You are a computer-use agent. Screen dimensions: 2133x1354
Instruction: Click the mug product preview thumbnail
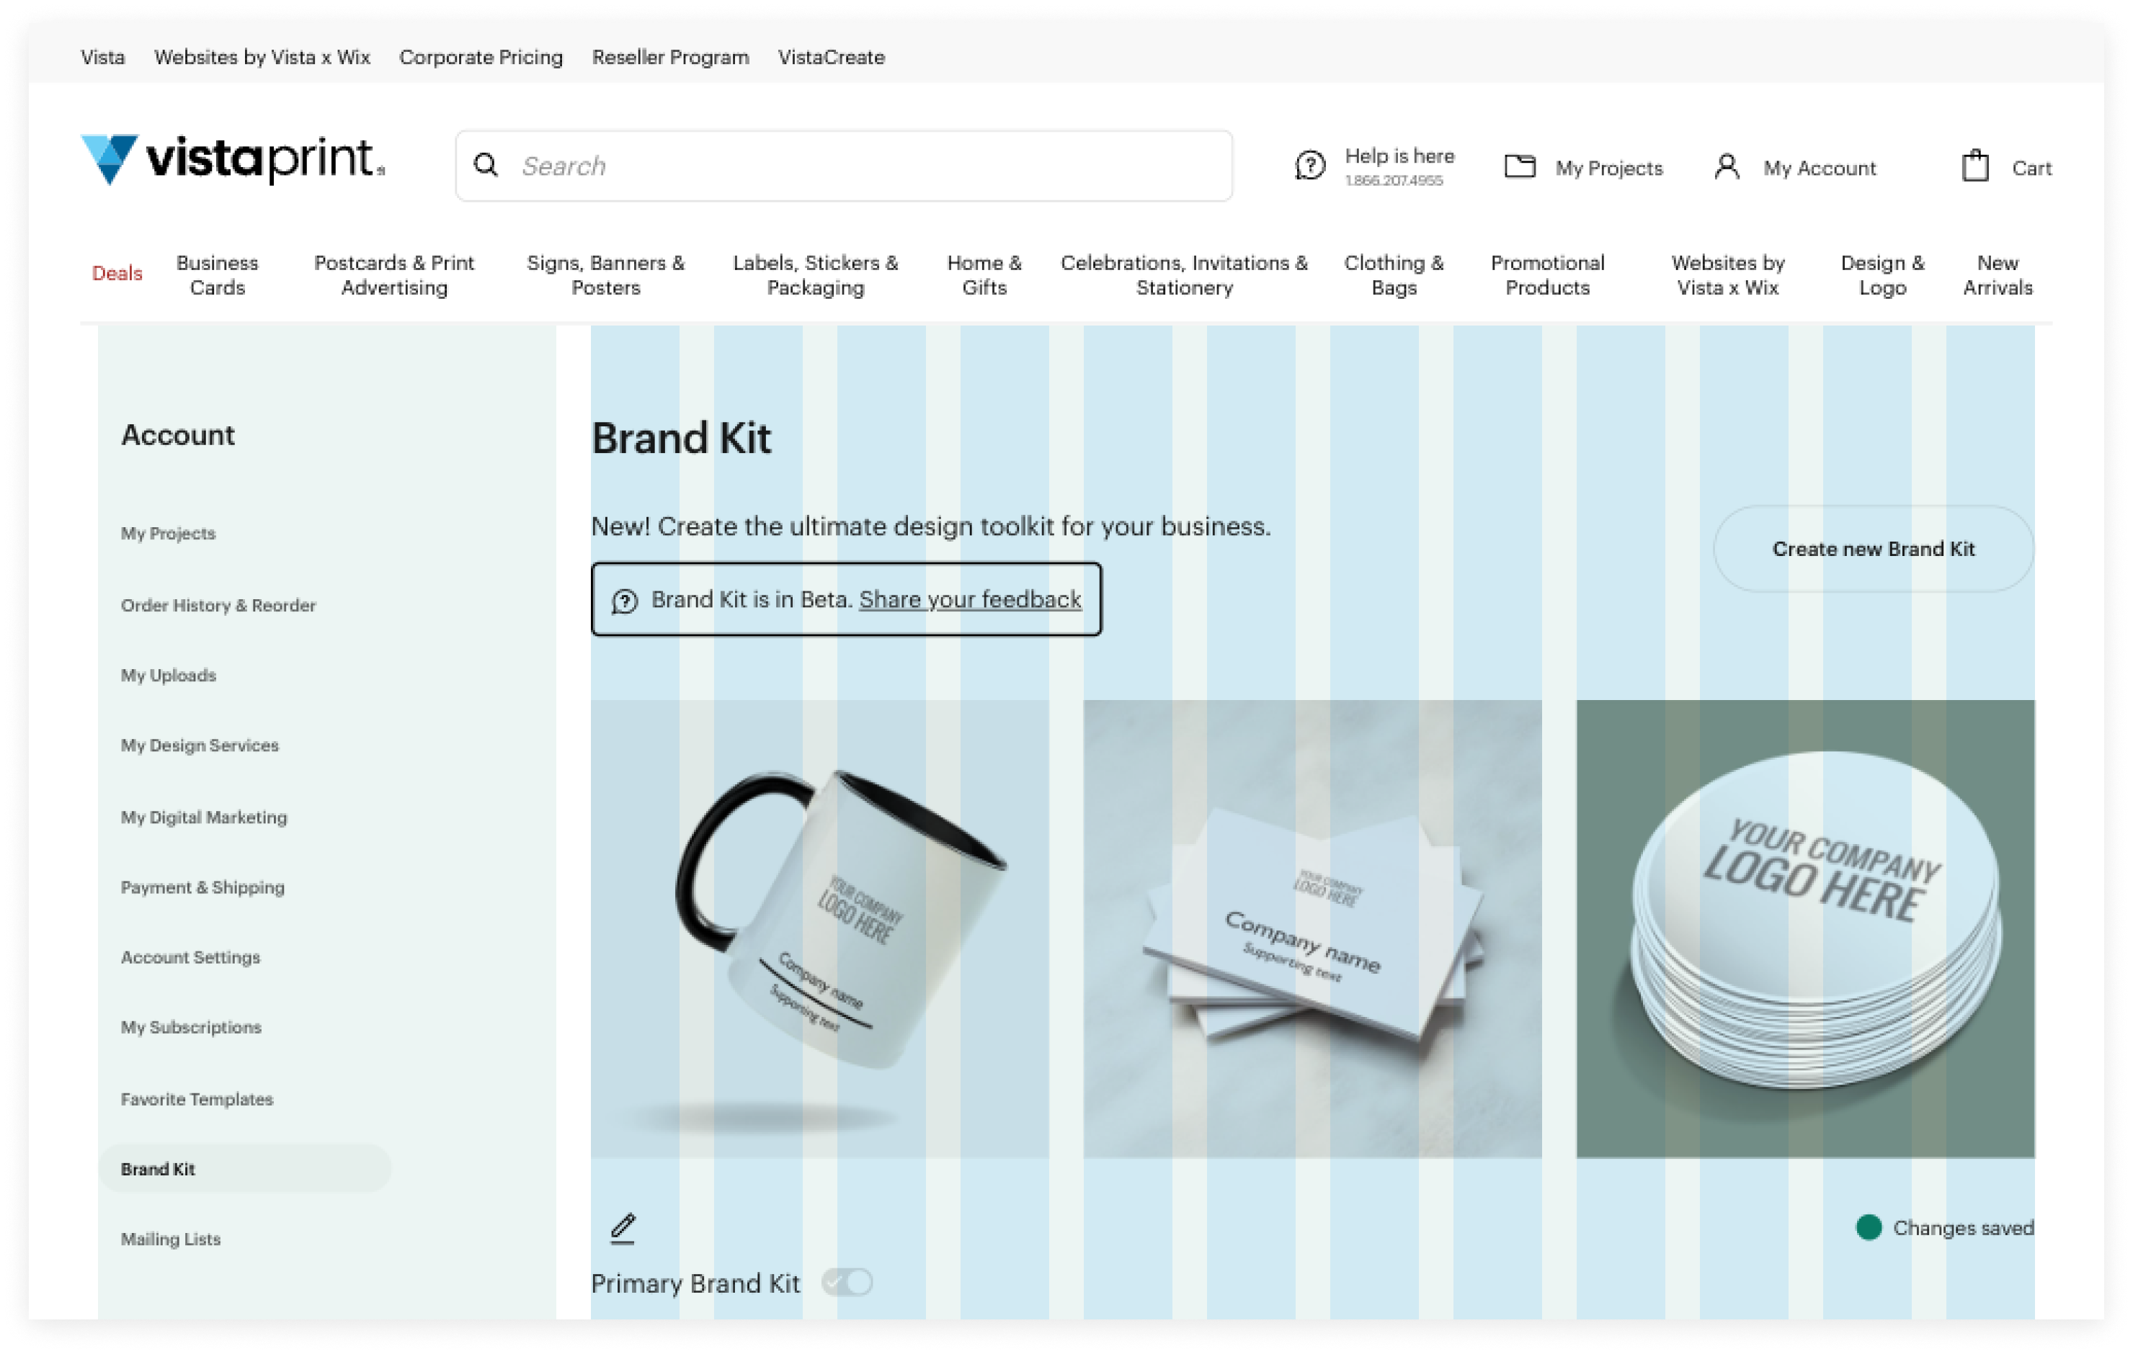point(819,929)
